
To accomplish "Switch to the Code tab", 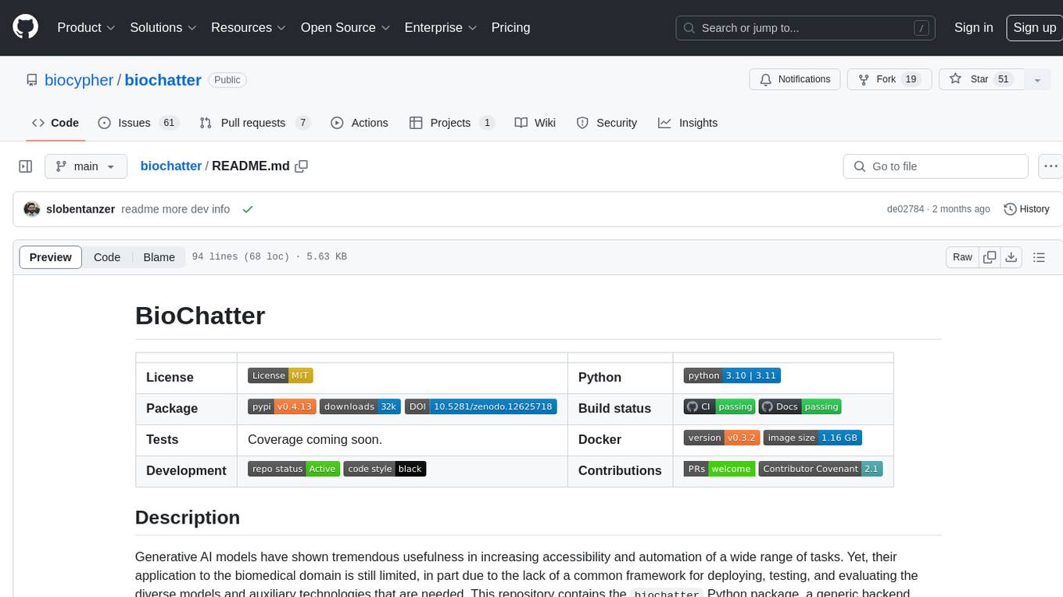I will tap(55, 123).
